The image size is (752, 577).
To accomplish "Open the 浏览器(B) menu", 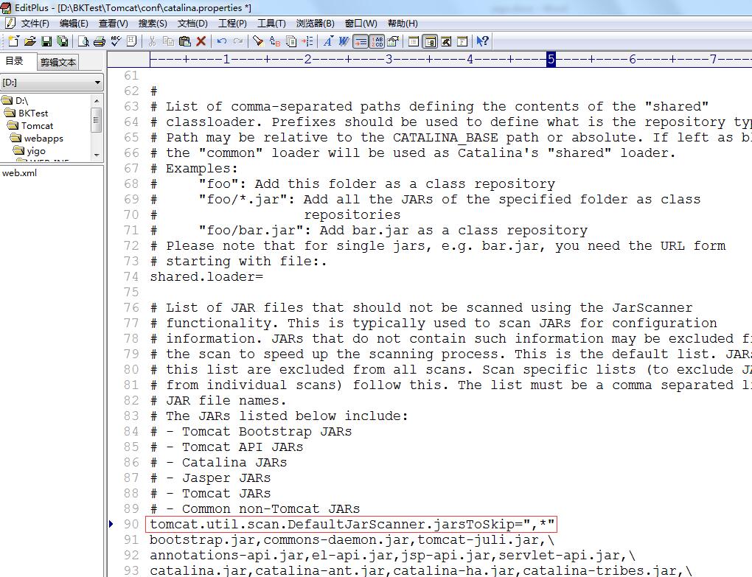I will tap(315, 24).
